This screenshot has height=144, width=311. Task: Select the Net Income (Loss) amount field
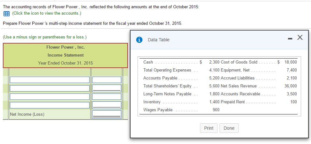107,114
